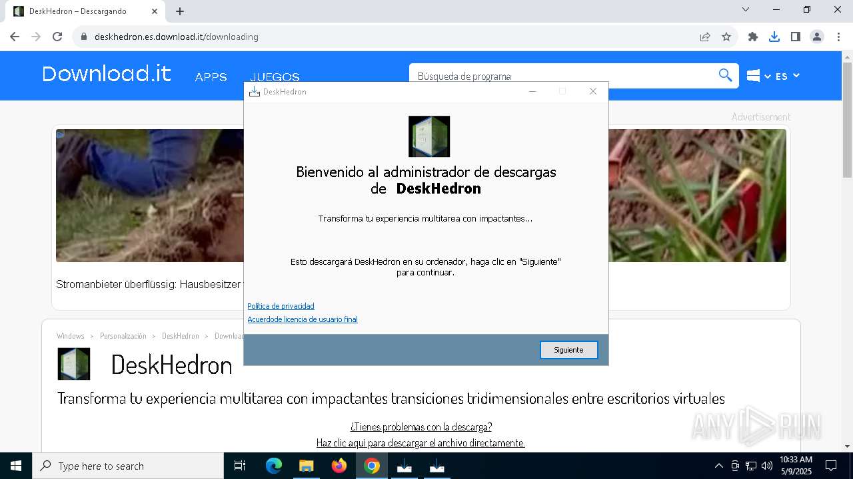
Task: Open Task View on taskbar
Action: coord(240,466)
